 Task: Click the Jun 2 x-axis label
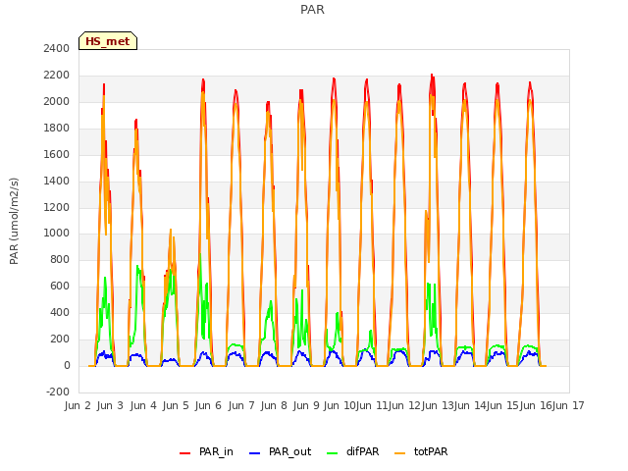pos(78,405)
